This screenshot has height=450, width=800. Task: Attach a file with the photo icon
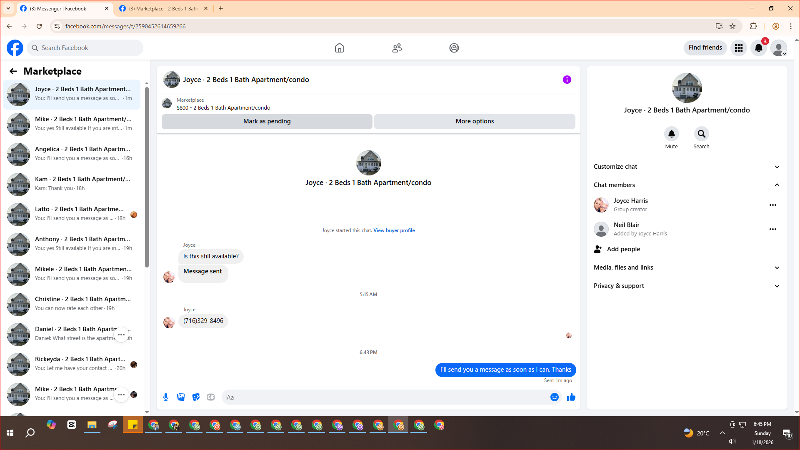181,397
